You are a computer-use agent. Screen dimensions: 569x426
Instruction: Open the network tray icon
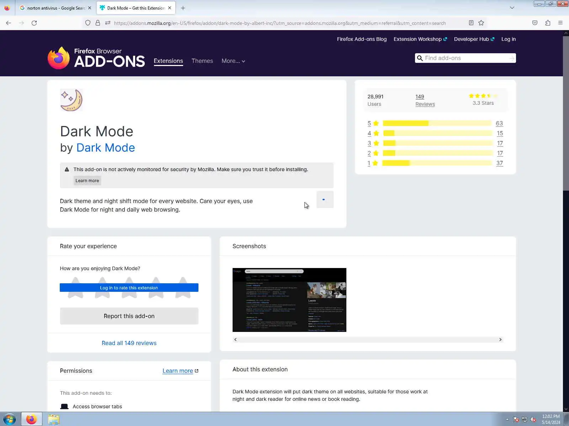pyautogui.click(x=525, y=419)
